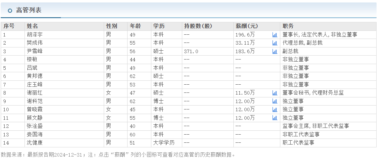Click the 196.6万 salary amount
The image size is (378, 158).
pos(245,35)
